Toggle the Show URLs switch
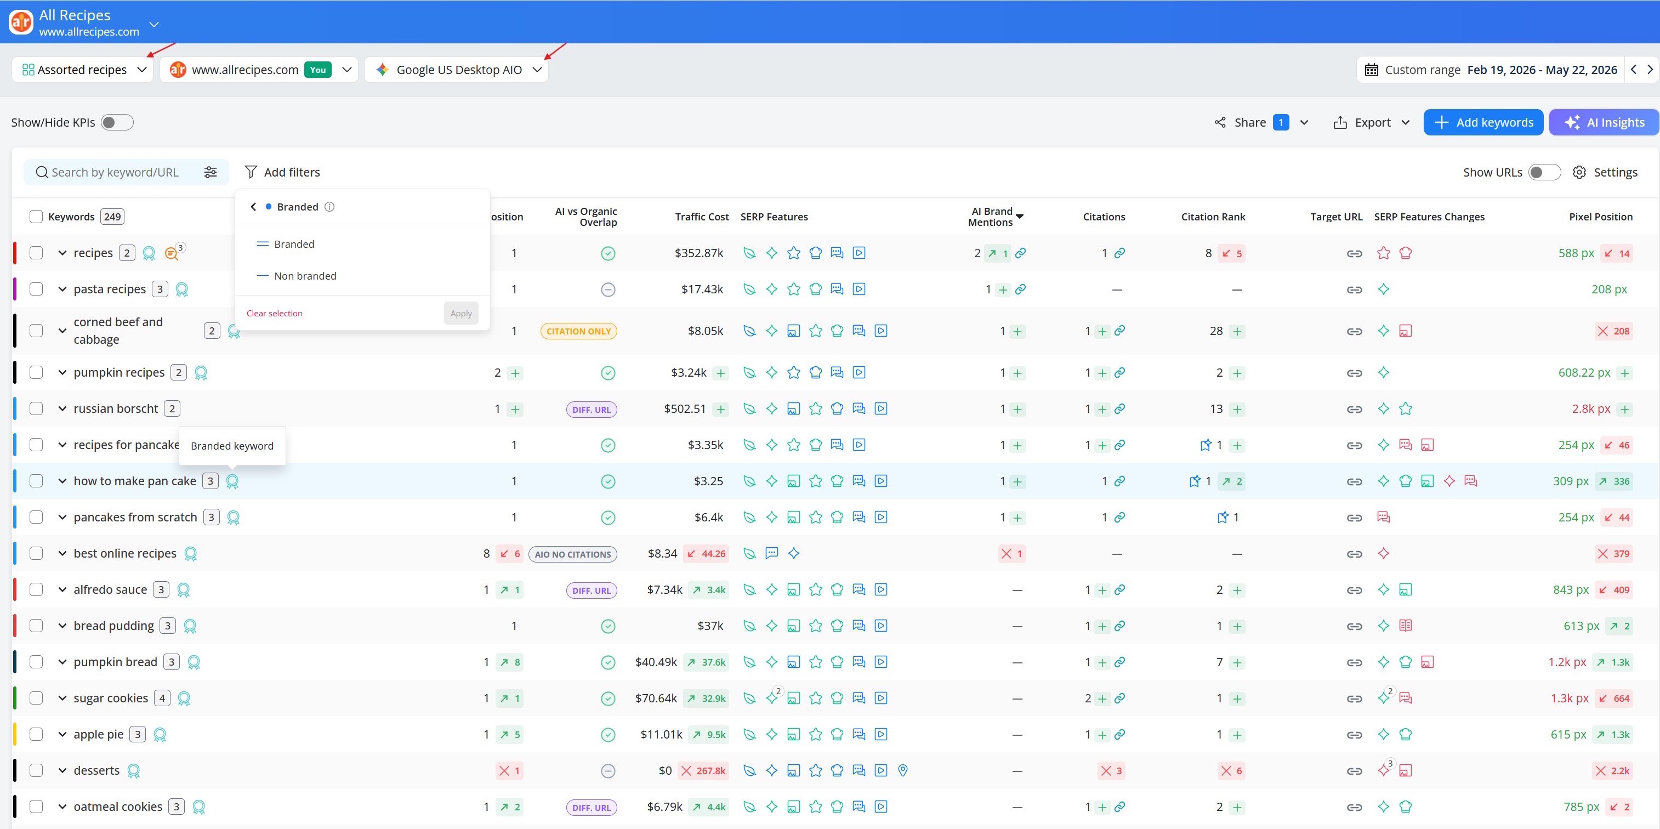This screenshot has width=1660, height=829. (1544, 172)
